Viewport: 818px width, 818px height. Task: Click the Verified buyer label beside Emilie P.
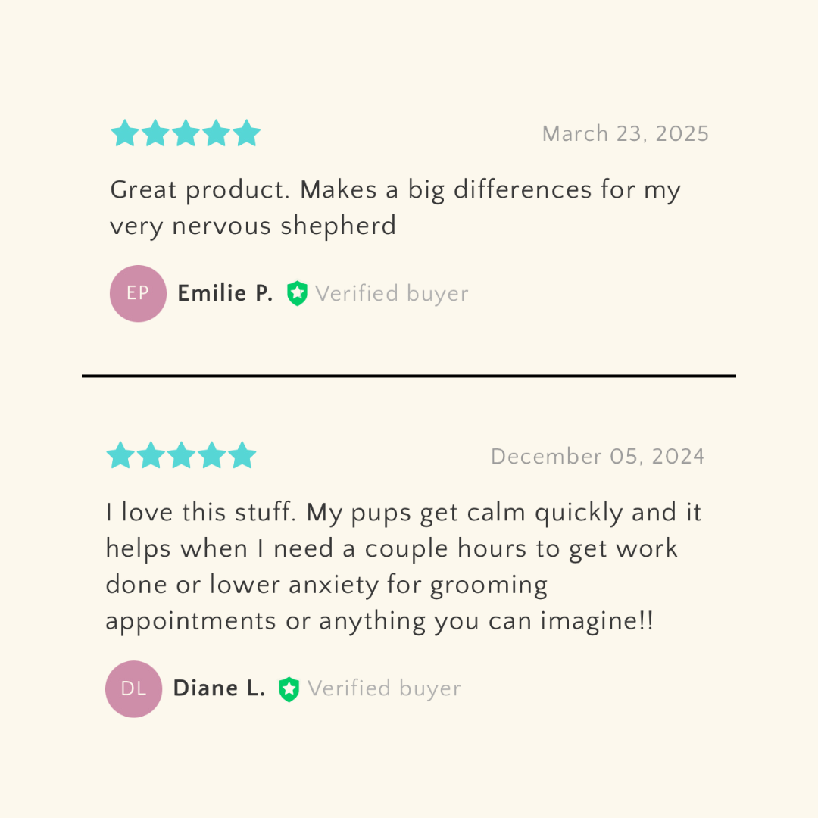click(392, 294)
